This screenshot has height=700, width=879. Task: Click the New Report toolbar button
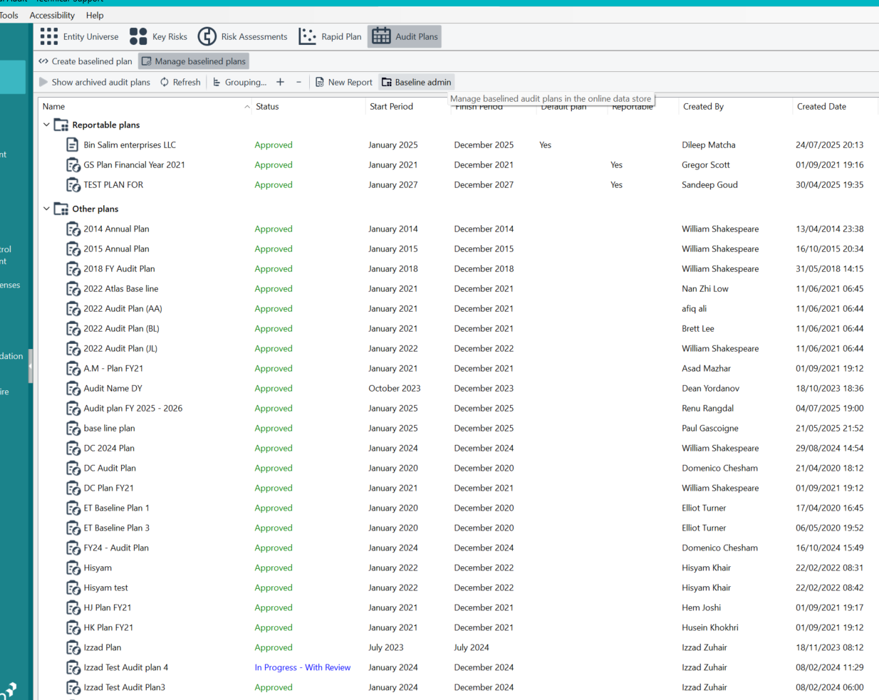point(344,82)
